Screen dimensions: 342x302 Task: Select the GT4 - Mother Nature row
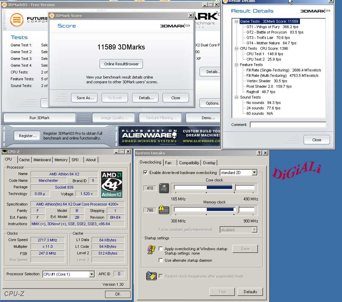coord(271,43)
